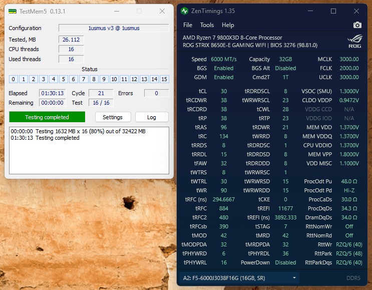Click the ROG STRIX B650E-E BIOS line
The height and width of the screenshot is (290, 372).
click(250, 45)
